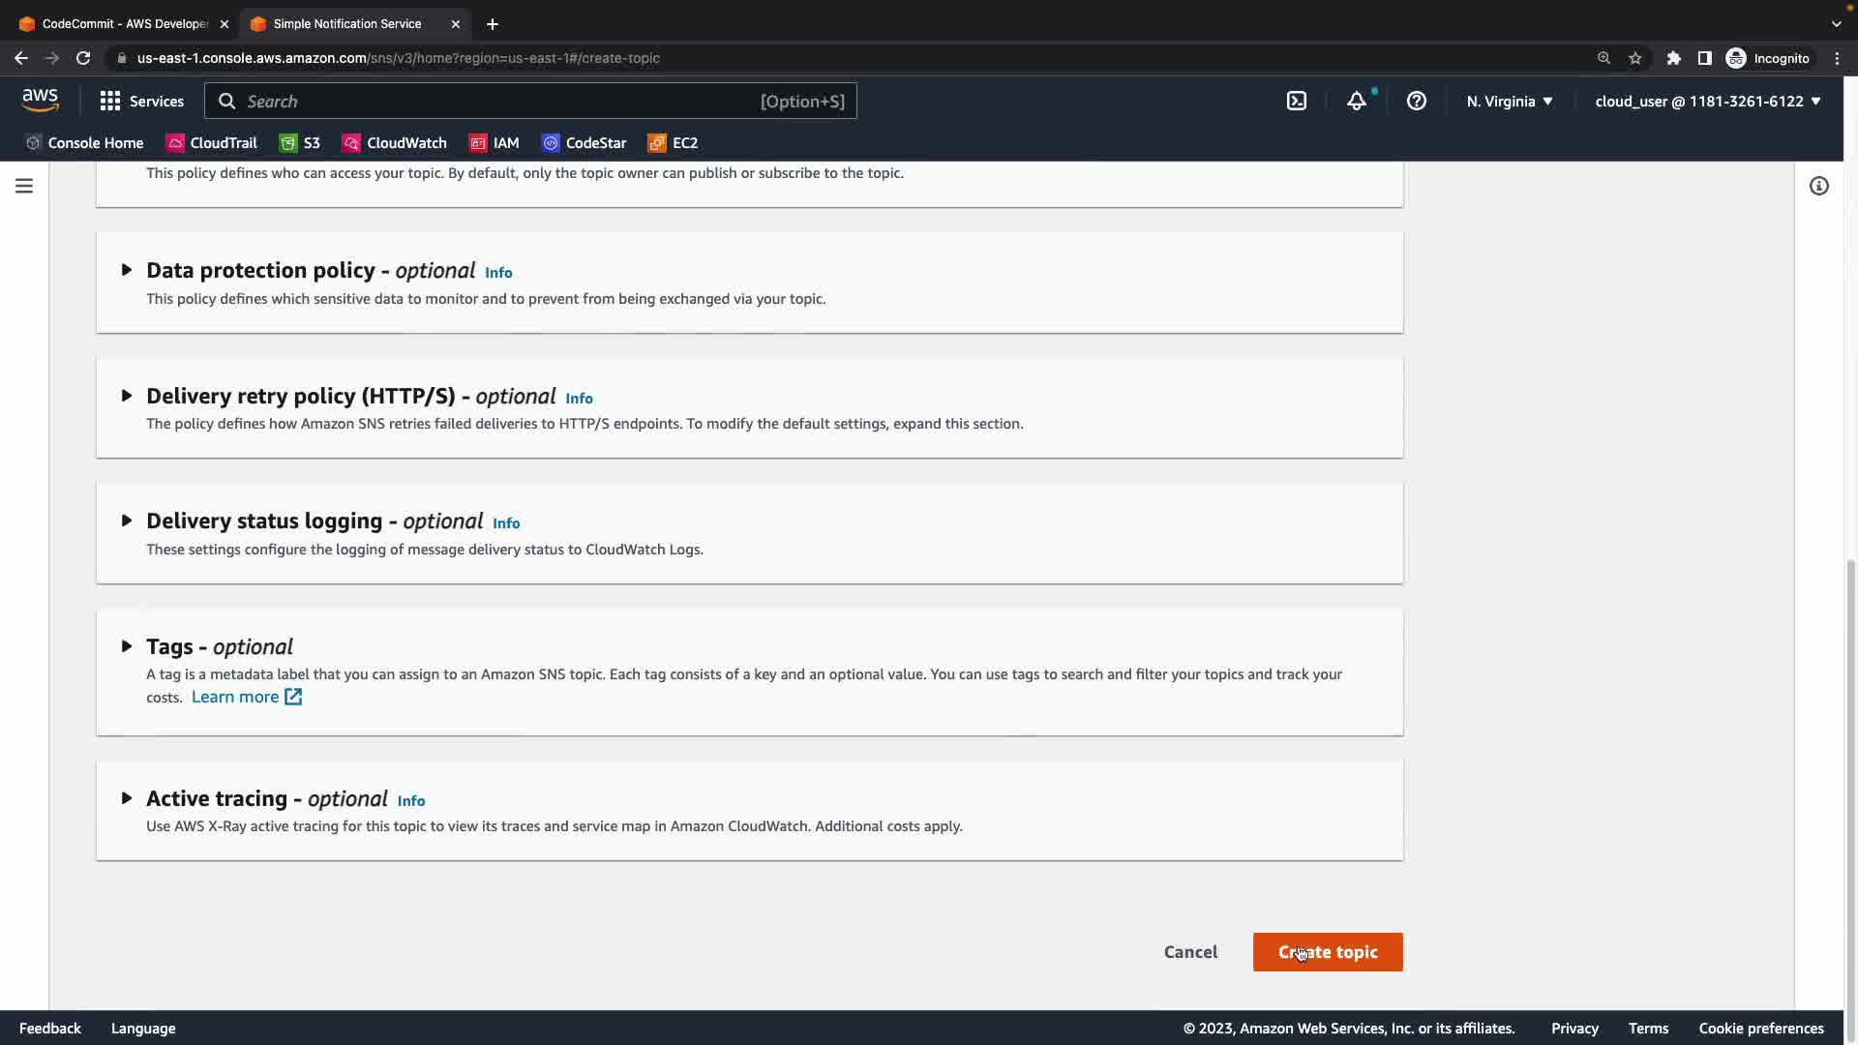Click the orange Create topic button
Image resolution: width=1858 pixels, height=1045 pixels.
1327,952
